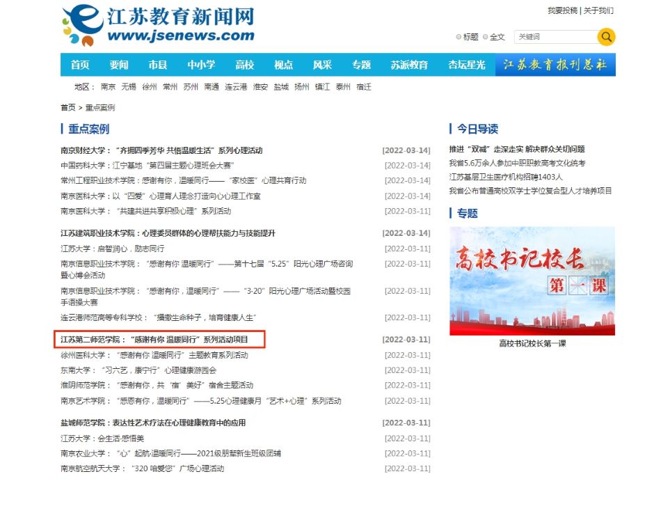Select the 标题 radio button
Screen dimensions: 654x513
coord(458,37)
